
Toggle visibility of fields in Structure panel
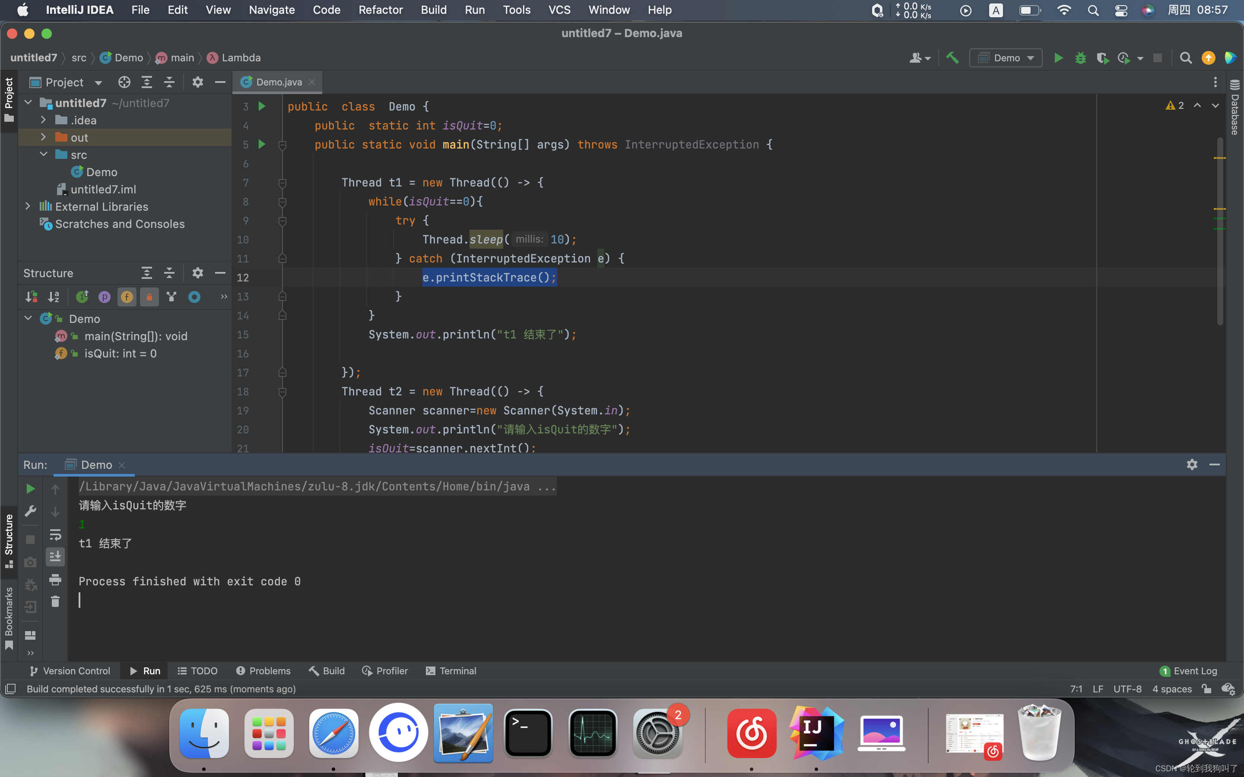[127, 297]
